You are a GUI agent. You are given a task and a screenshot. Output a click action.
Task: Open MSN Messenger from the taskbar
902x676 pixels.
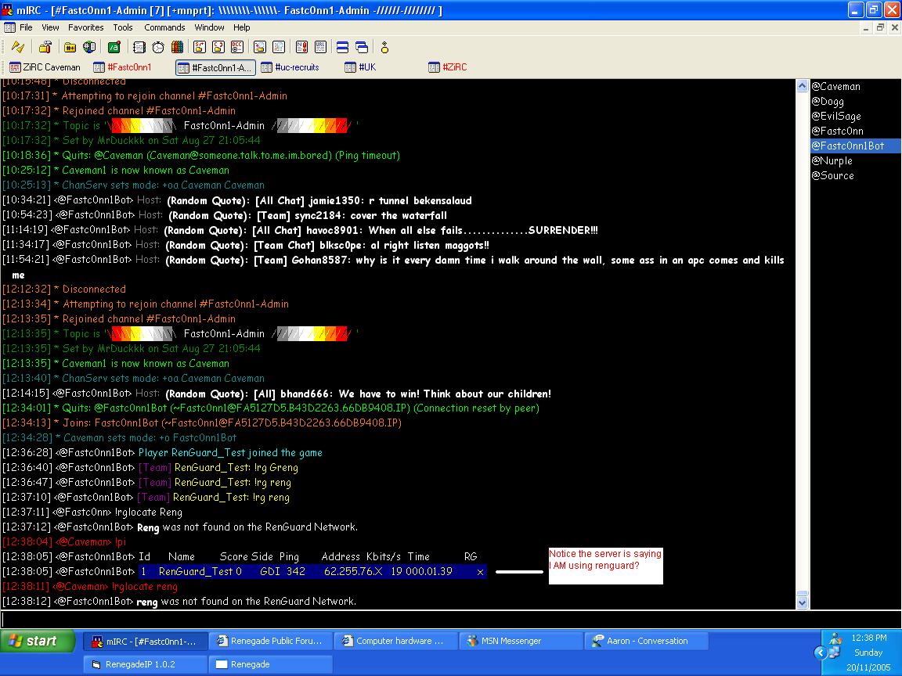(521, 641)
